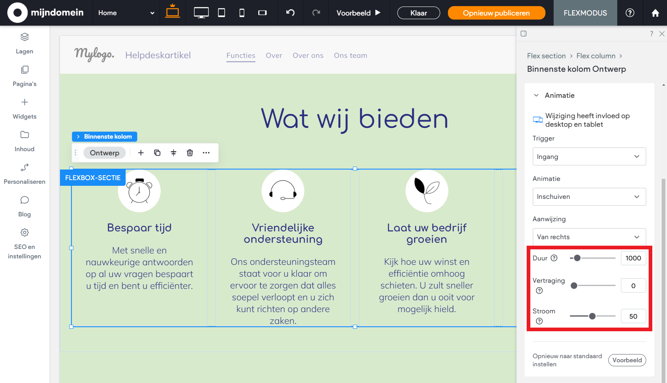
Task: Click the Stroom slider handle
Action: 592,316
